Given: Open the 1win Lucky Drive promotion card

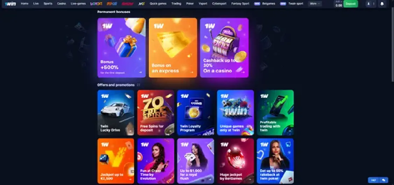Looking at the screenshot, I should click(116, 113).
